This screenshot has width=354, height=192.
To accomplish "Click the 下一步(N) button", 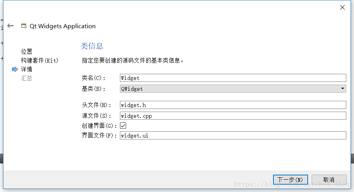I will click(290, 180).
